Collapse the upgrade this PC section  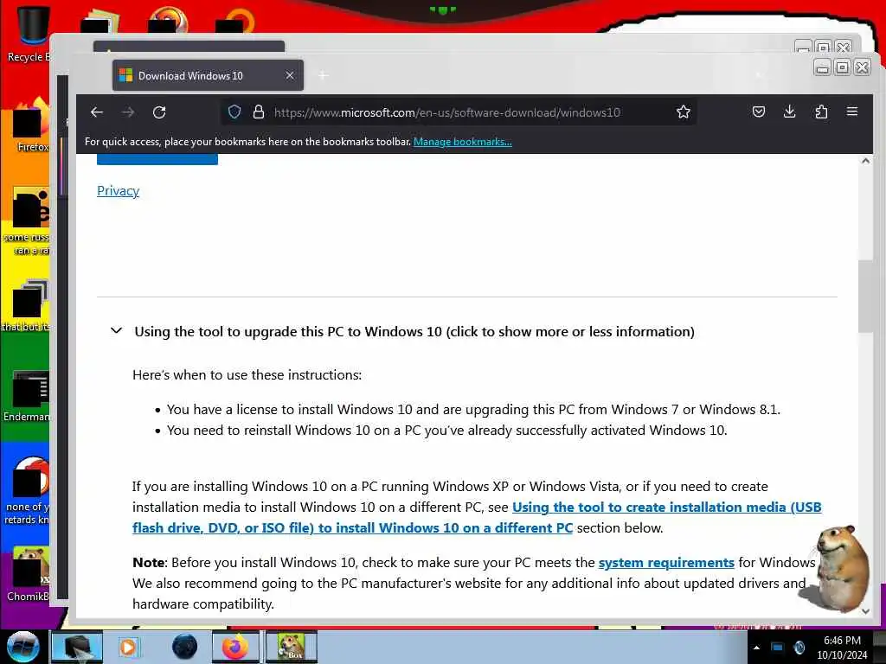[x=117, y=330]
